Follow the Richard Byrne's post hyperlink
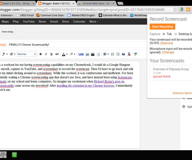Screen dimensions: 192x160 pyautogui.click(x=109, y=81)
